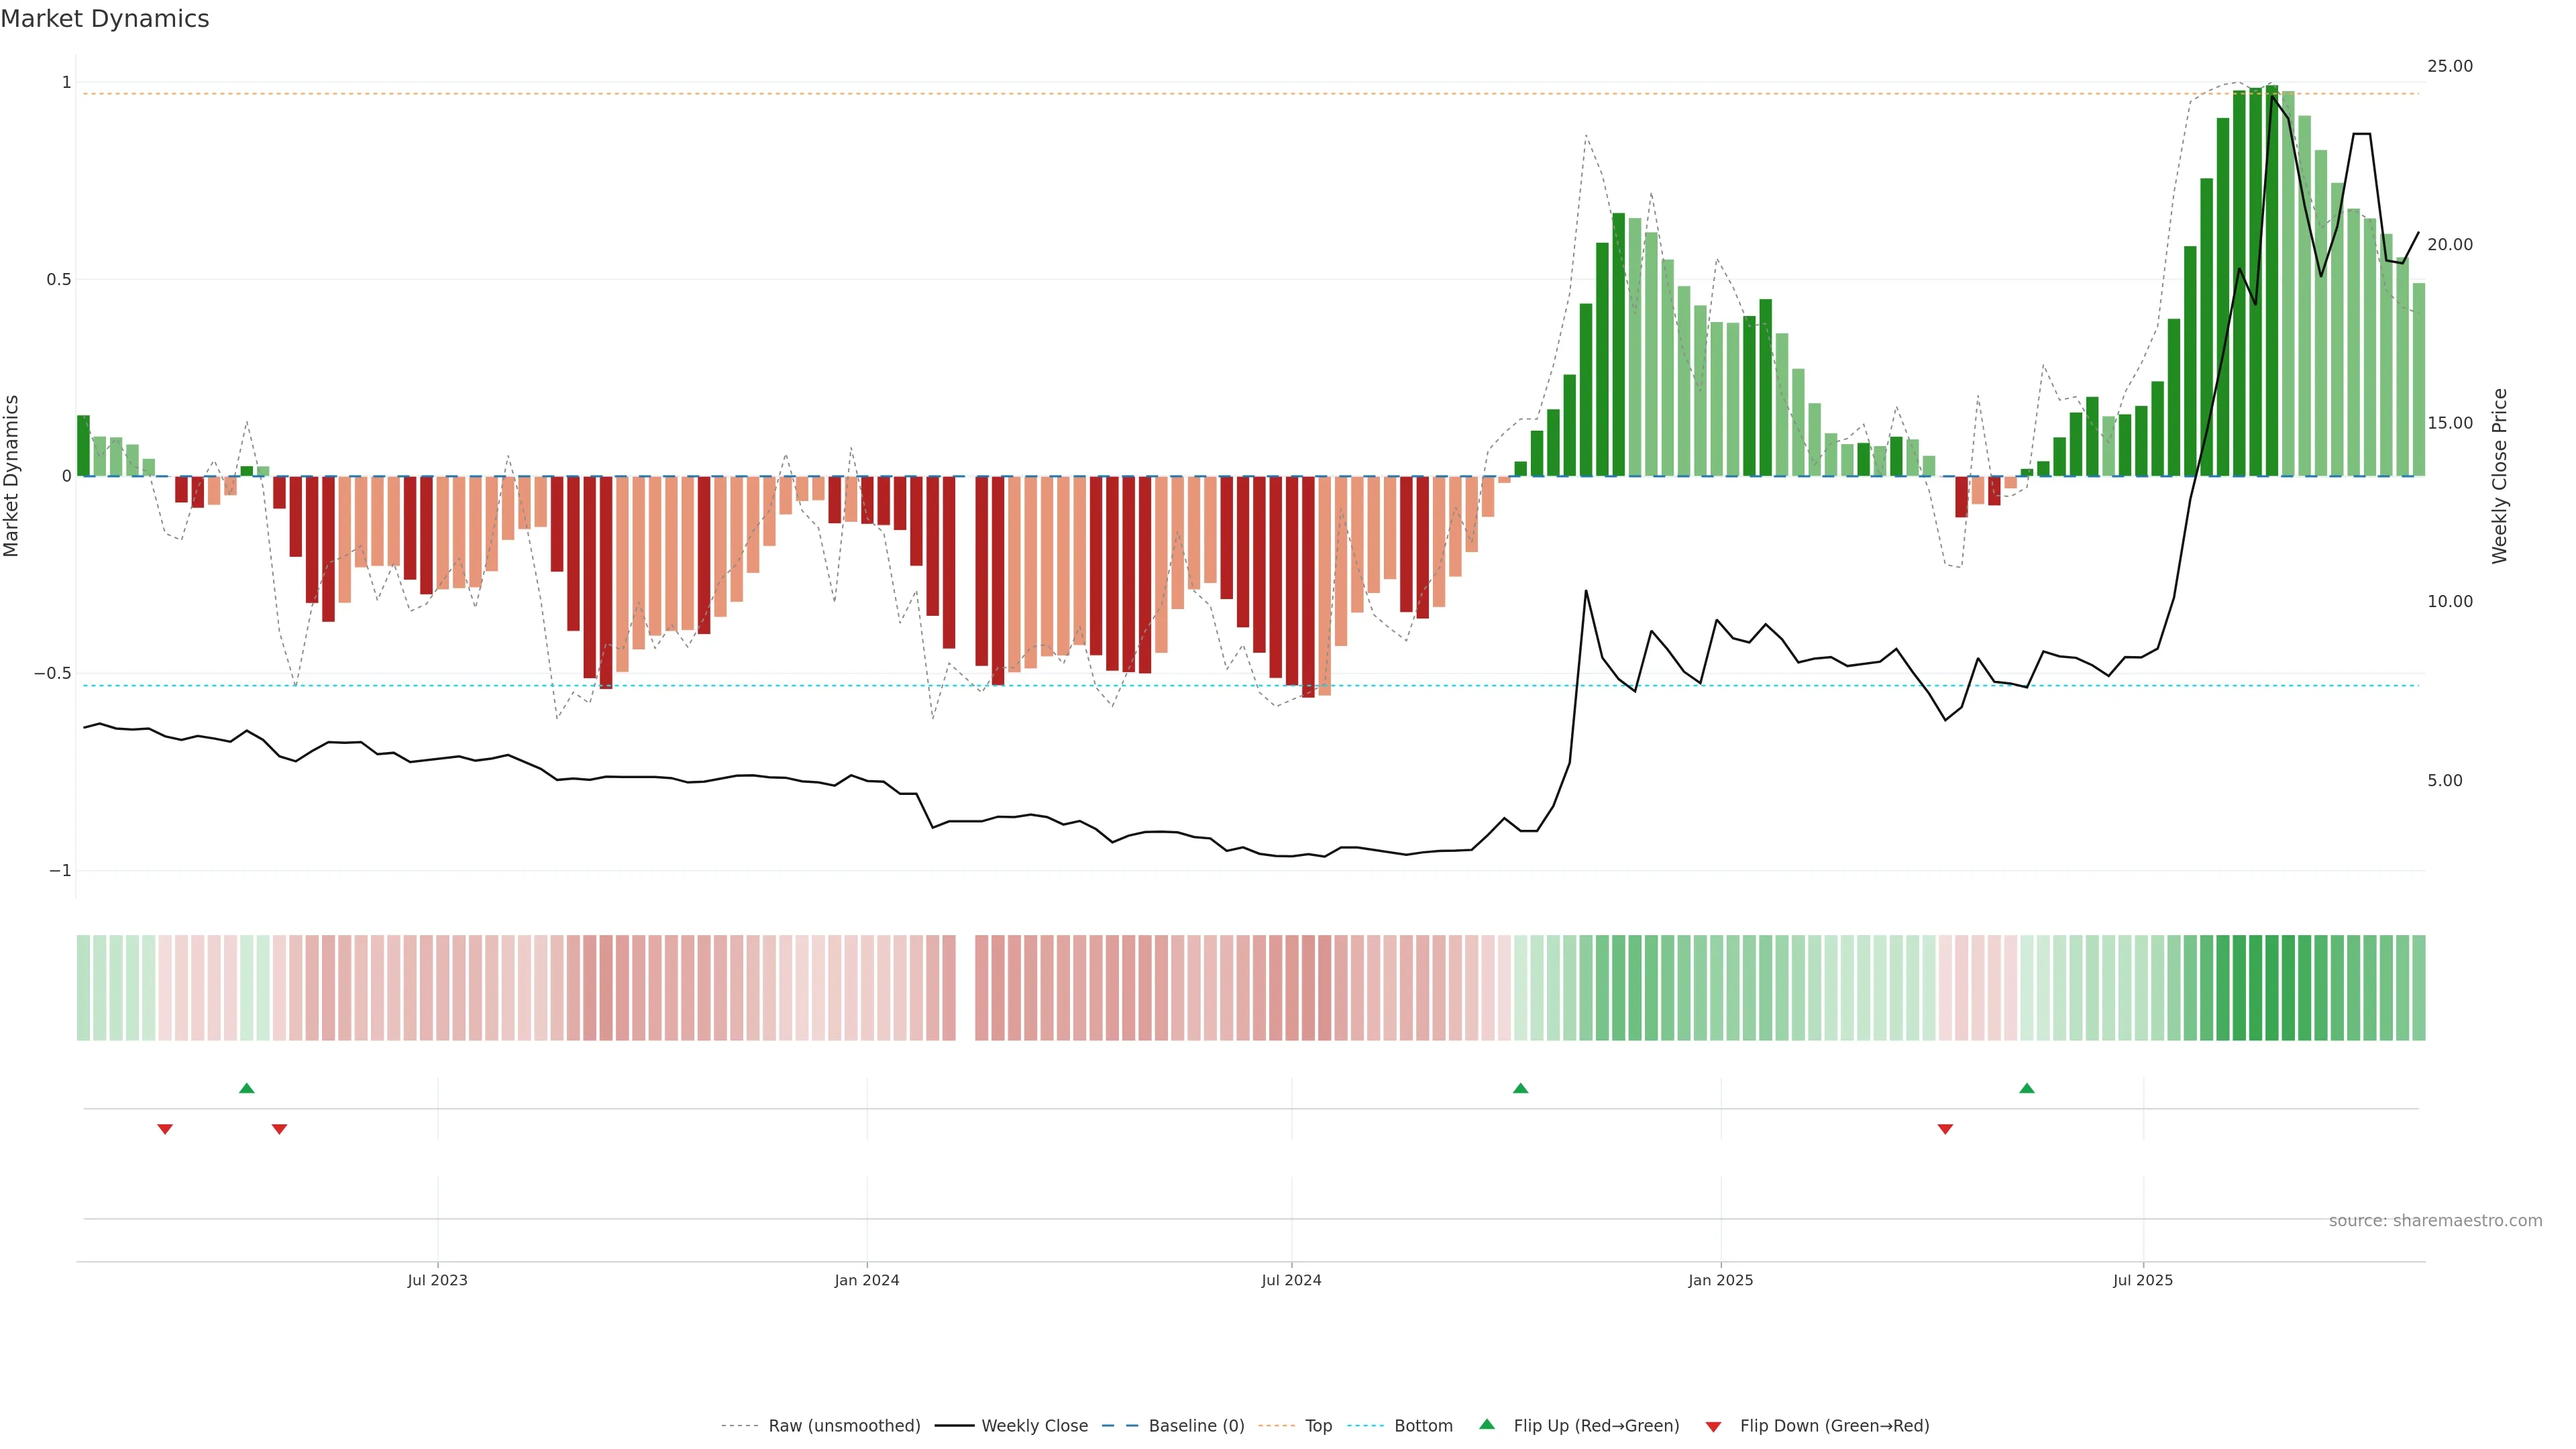Toggle the Weekly Close legend entry
Screen dimensions: 2576x1449
pos(1034,1426)
